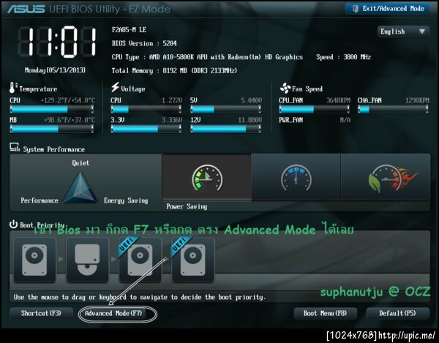The width and height of the screenshot is (439, 343).
Task: Click the CPU Type AMD A10-5800K text
Action: [207, 57]
